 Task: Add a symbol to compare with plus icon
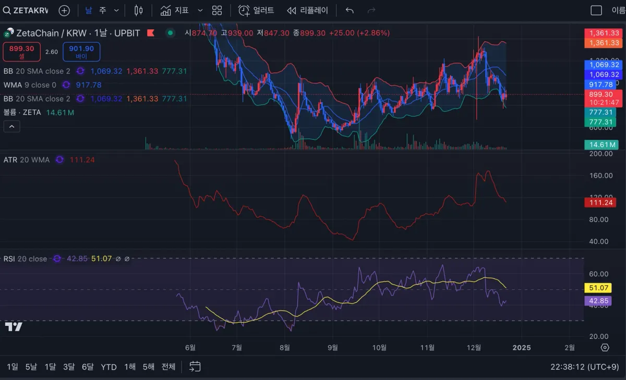point(64,10)
